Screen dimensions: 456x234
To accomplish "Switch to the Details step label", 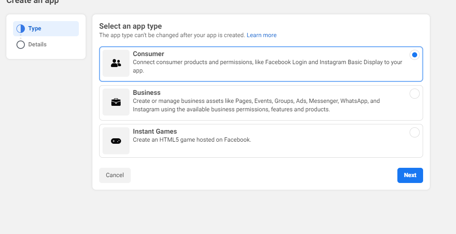I will [37, 45].
